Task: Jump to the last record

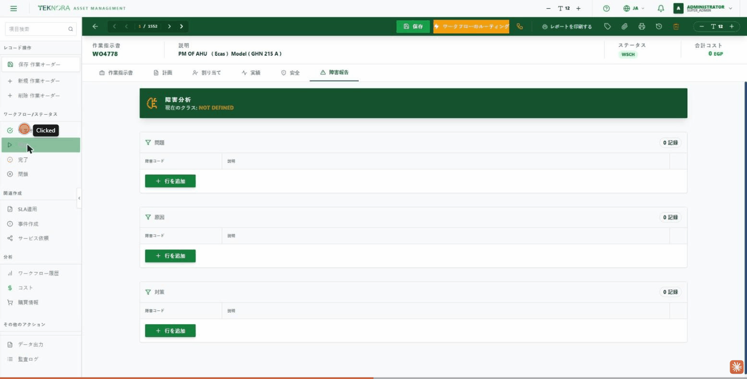Action: coord(181,26)
